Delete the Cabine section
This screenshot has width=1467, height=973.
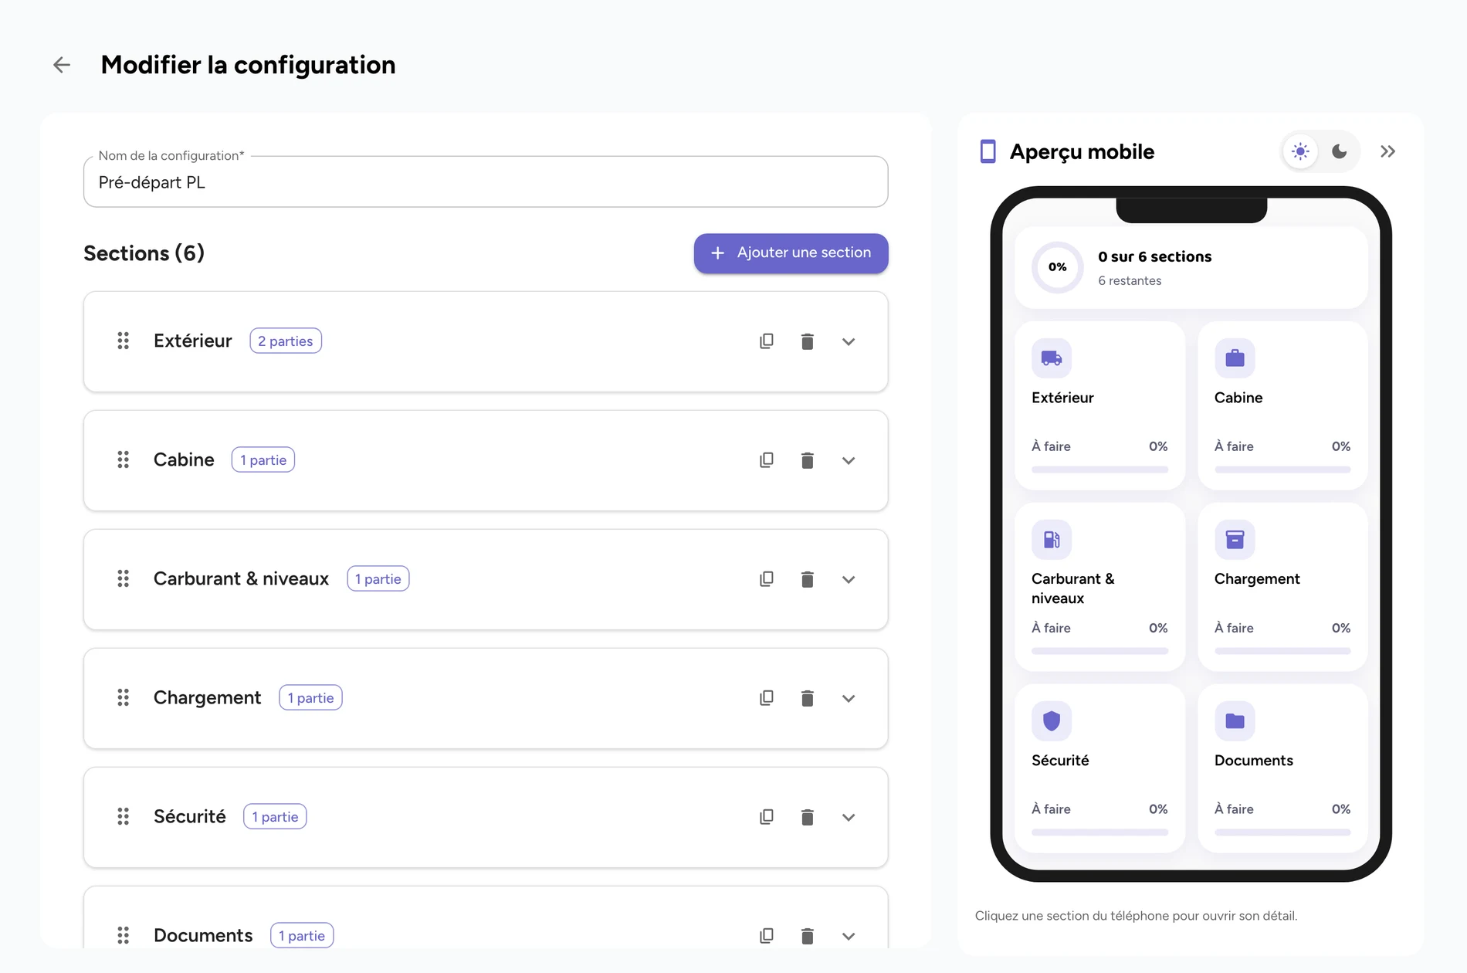(x=808, y=460)
